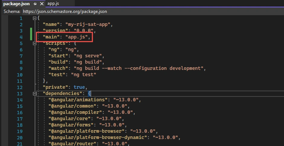Close the package.json tab
This screenshot has width=284, height=146.
42,4
